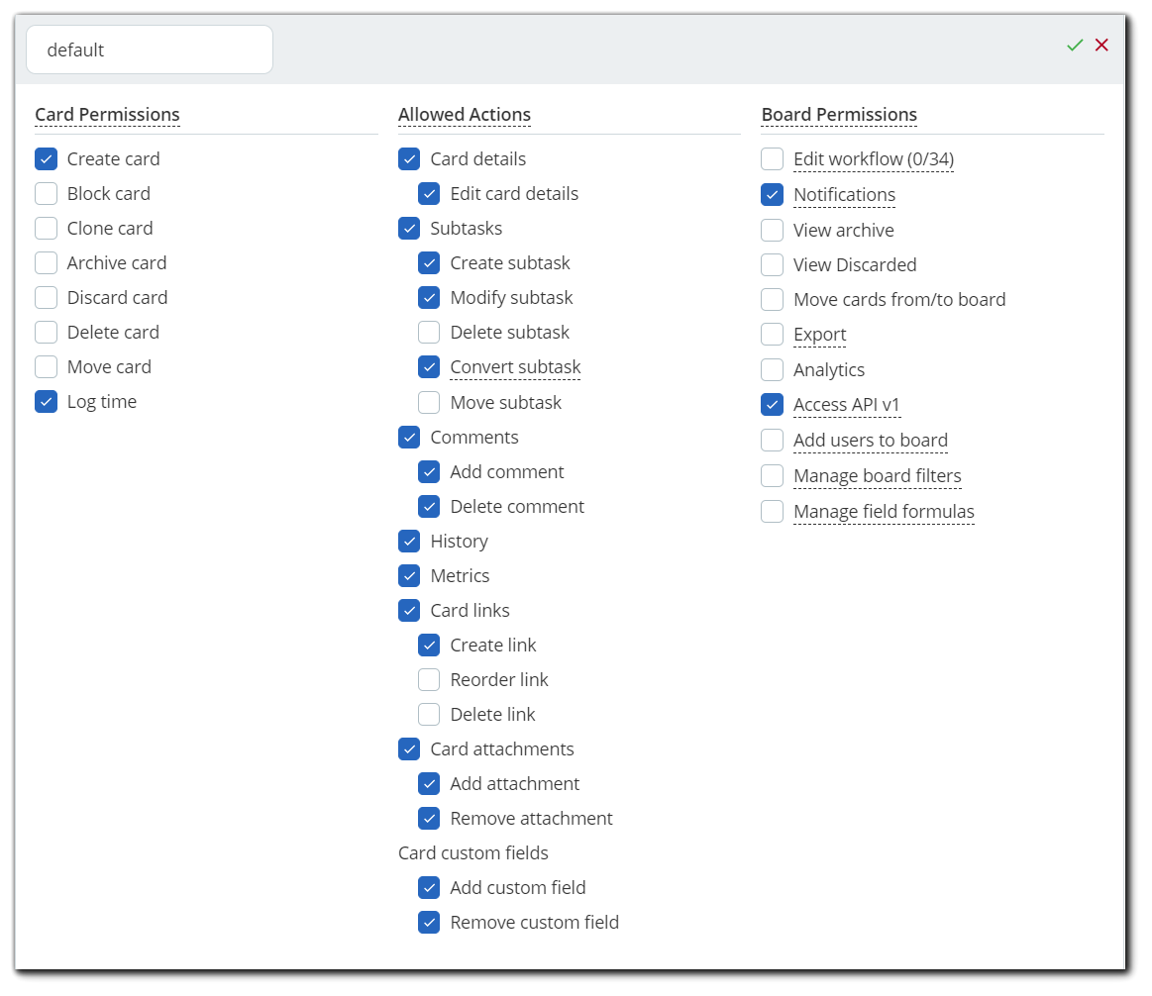Click the Edit workflow (0/34) label
The width and height of the screenshot is (1152, 996).
873,159
